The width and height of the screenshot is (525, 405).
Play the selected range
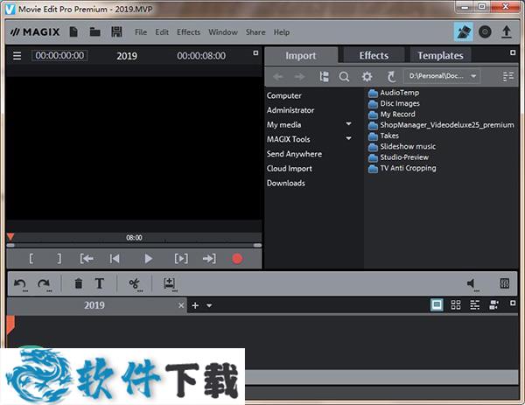point(181,259)
